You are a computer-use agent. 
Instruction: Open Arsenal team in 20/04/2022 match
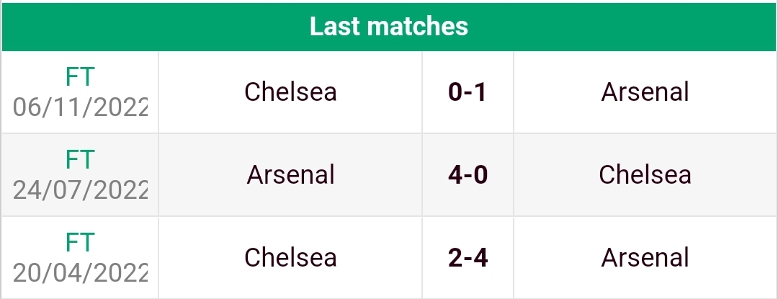[645, 257]
